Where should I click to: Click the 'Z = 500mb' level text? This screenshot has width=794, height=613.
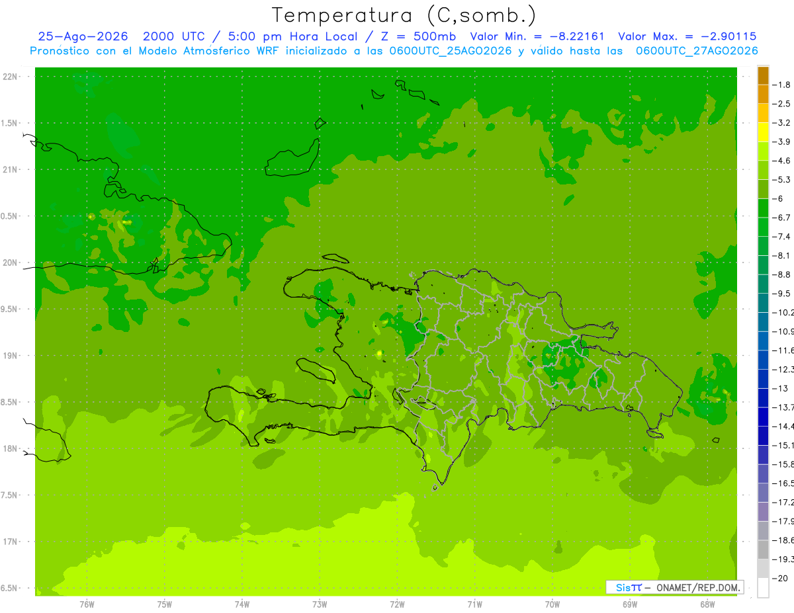(418, 36)
